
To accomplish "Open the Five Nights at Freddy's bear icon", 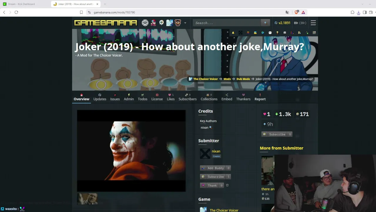I will coord(178,23).
